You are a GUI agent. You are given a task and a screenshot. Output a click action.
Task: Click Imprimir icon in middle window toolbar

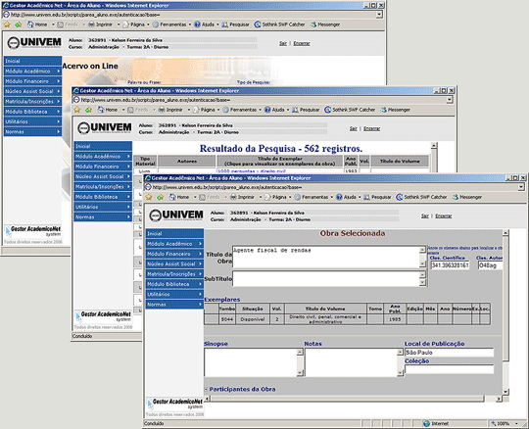pyautogui.click(x=162, y=110)
